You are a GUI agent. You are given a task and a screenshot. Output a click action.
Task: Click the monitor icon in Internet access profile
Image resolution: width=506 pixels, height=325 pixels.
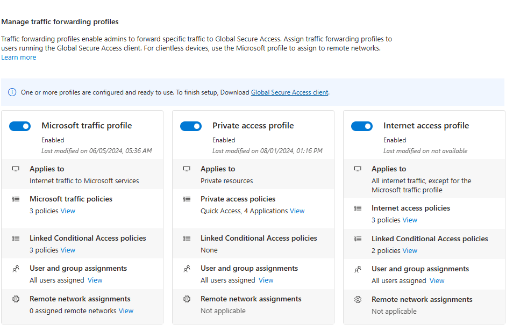[x=358, y=169]
